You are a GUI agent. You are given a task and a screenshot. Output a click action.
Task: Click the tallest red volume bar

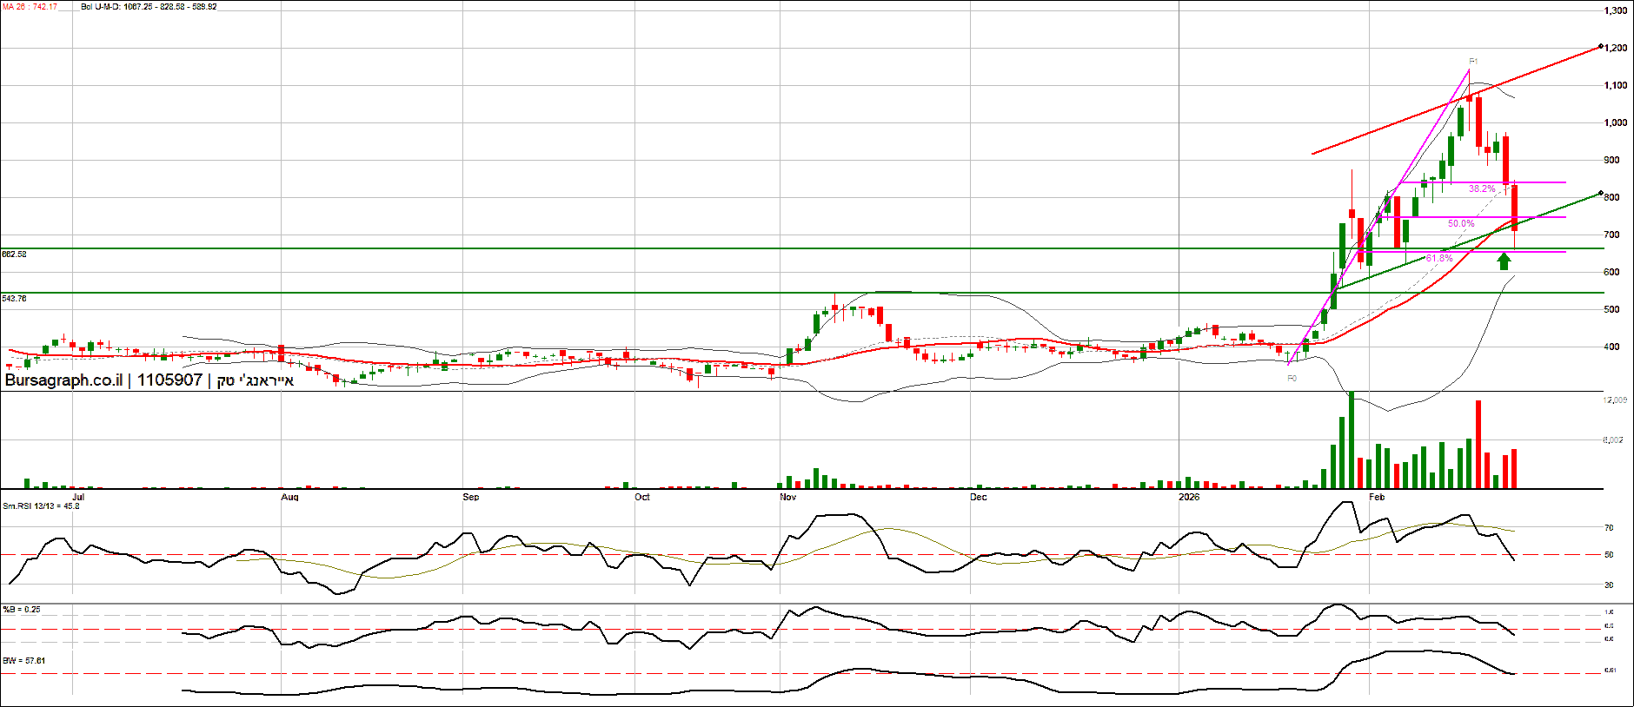point(1478,444)
